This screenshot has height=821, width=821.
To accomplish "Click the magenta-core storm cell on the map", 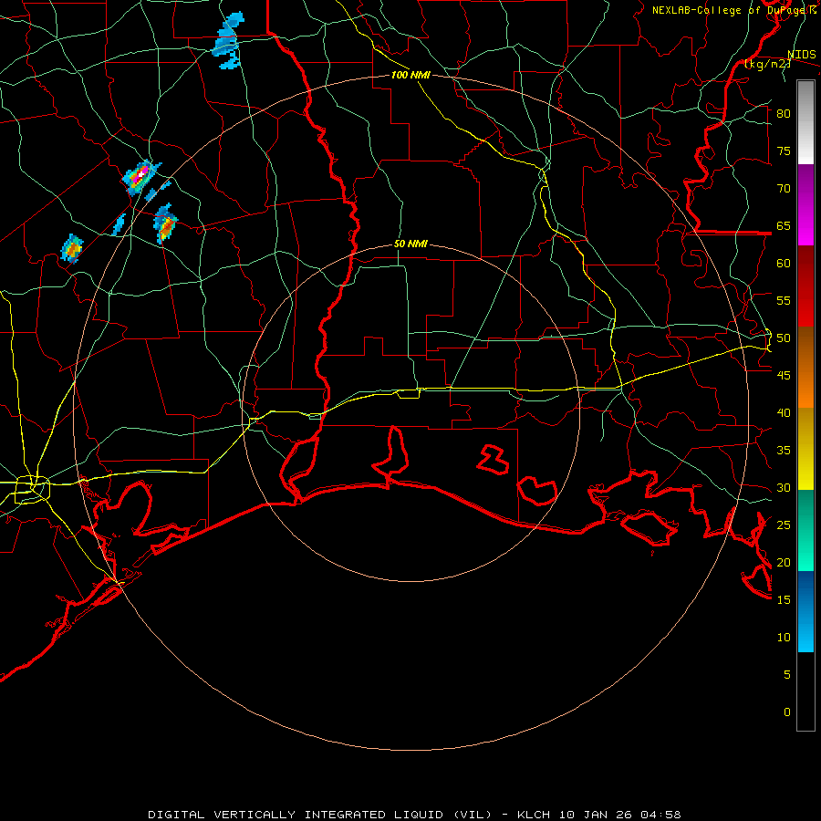I will pyautogui.click(x=140, y=176).
